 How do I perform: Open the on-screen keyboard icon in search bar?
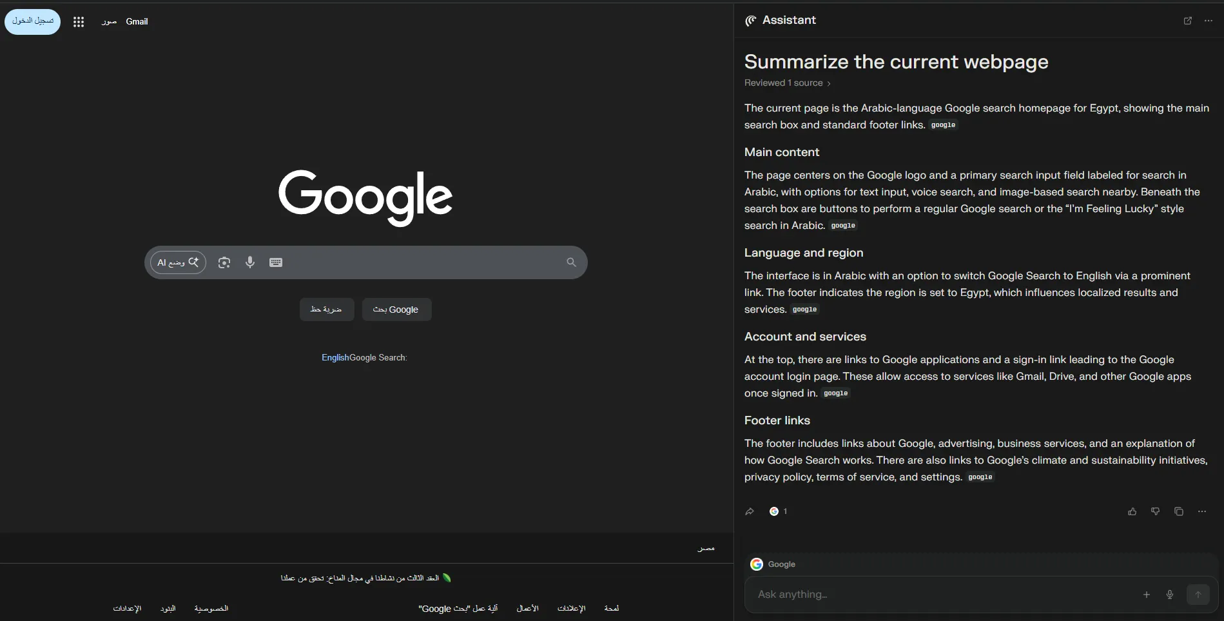[x=276, y=262]
